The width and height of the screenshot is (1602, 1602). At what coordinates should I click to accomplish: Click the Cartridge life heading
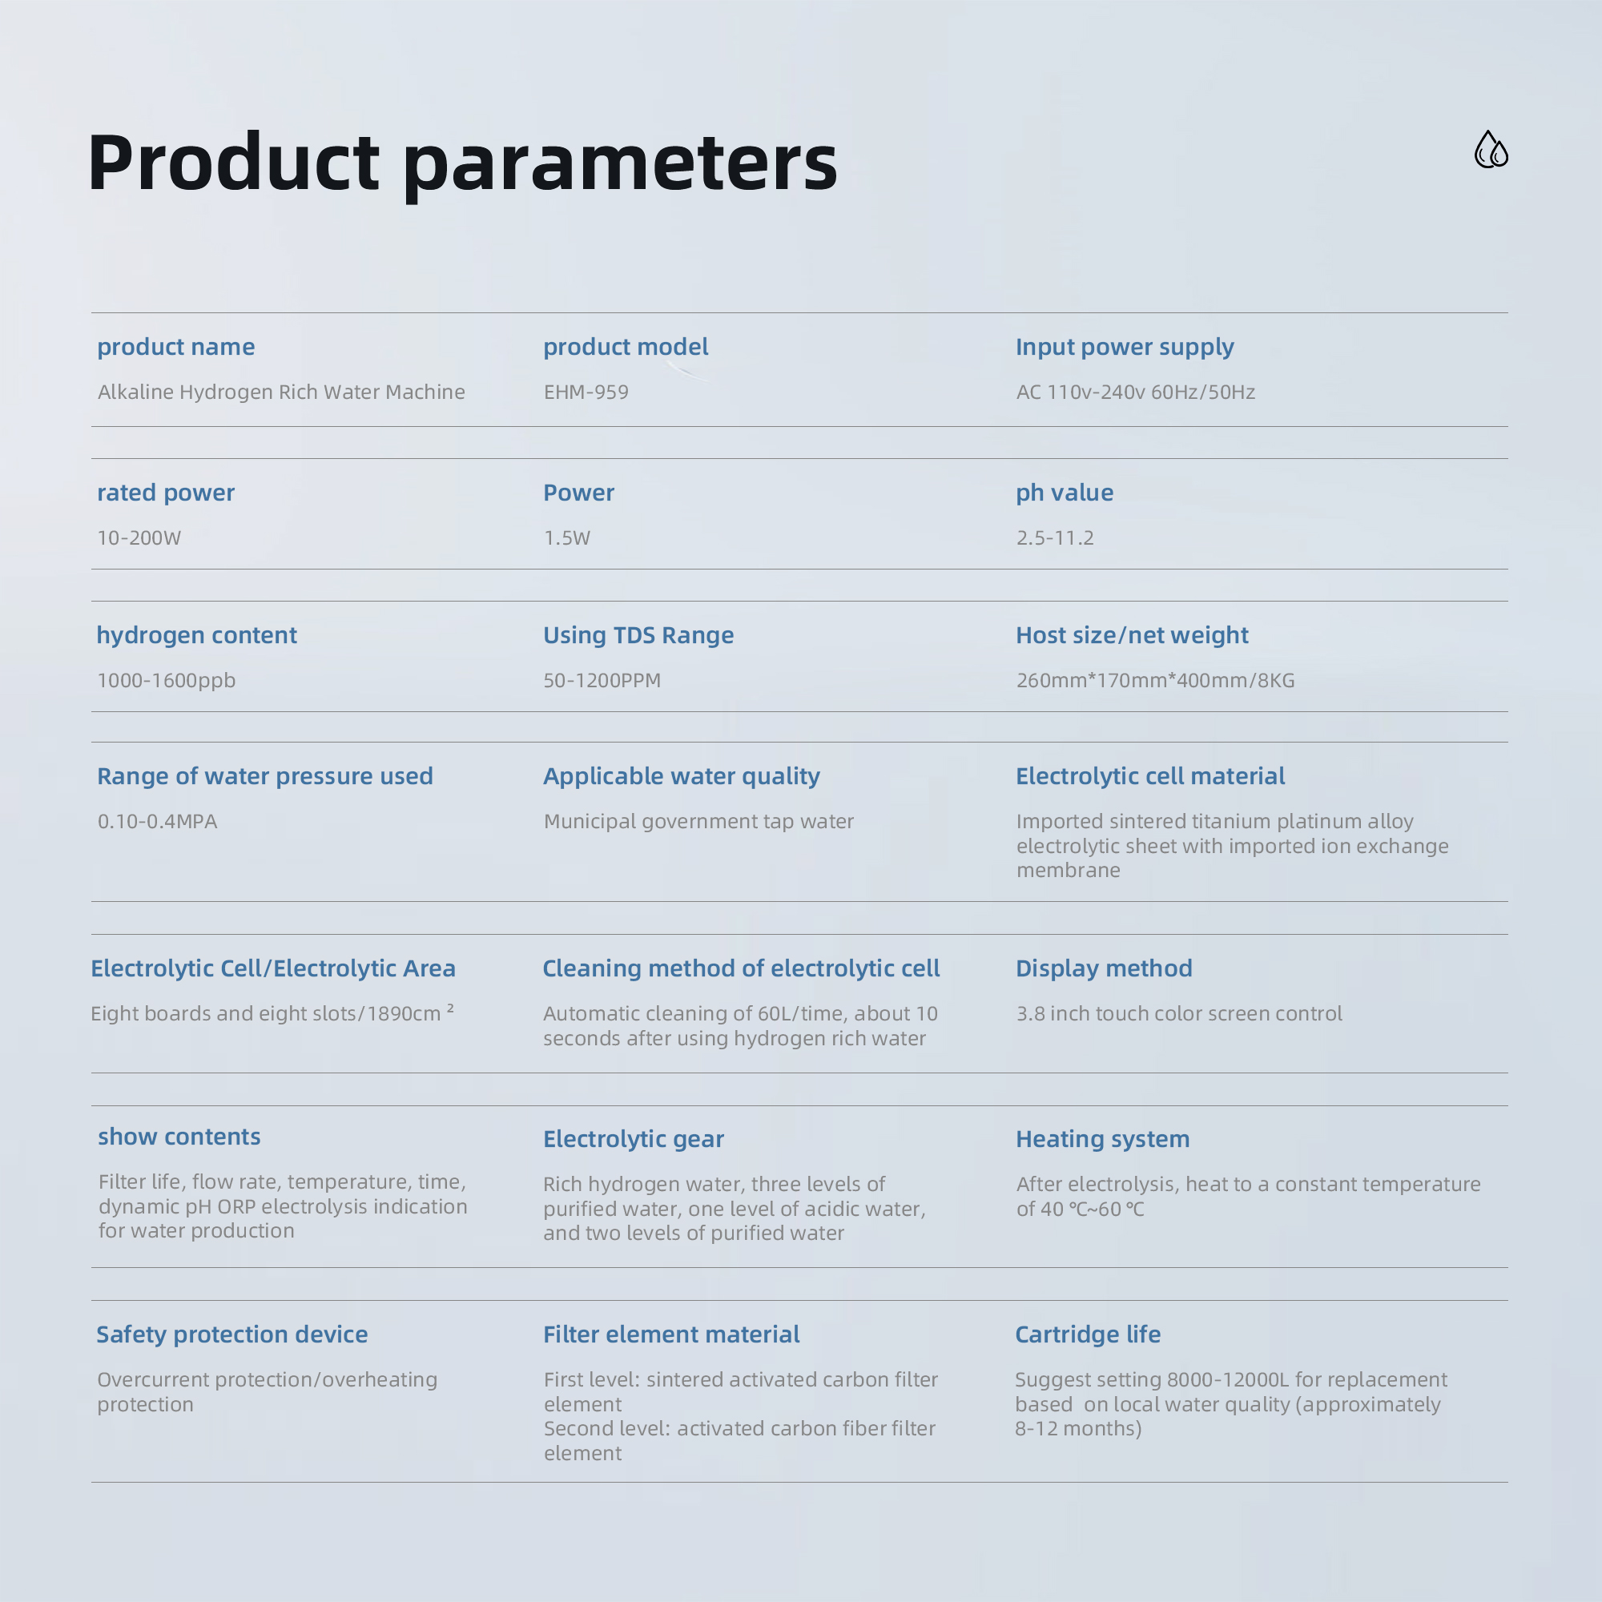(1087, 1334)
